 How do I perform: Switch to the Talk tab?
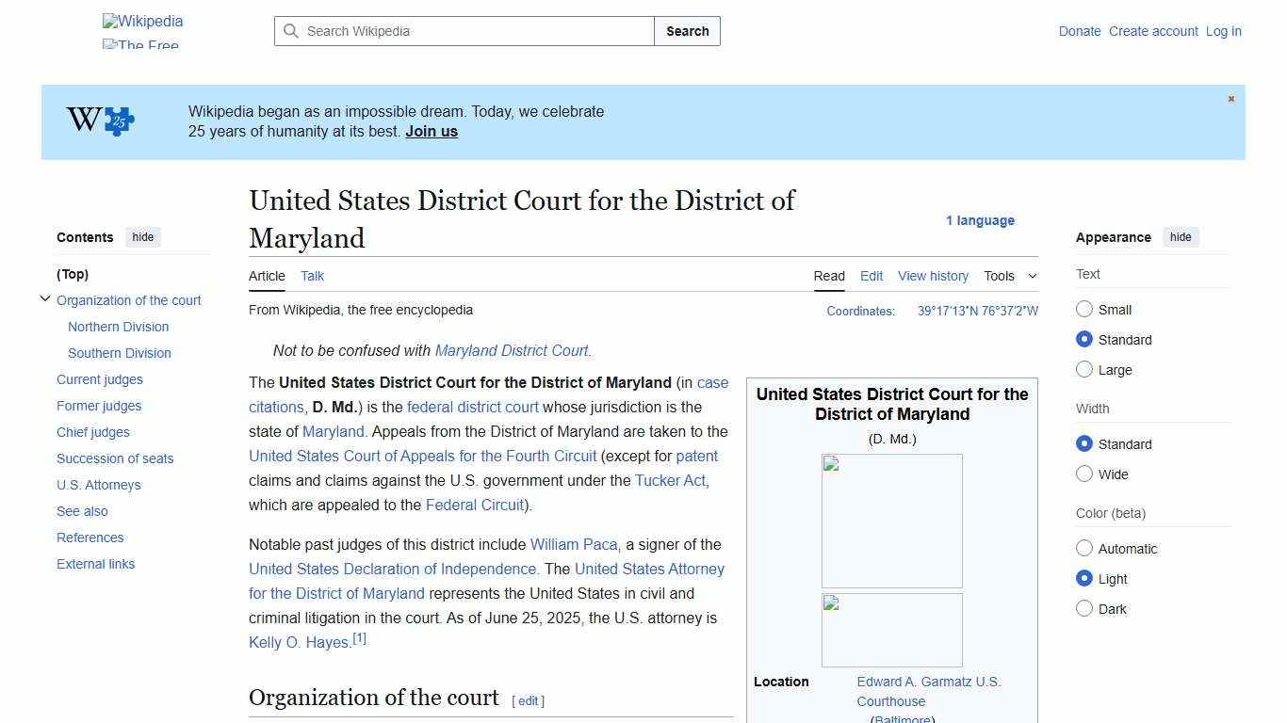point(312,276)
